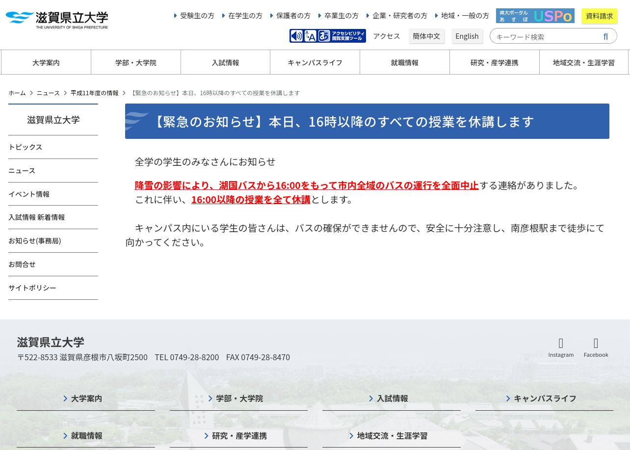
Task: Open サイトポリシー in sidebar
Action: tap(53, 288)
